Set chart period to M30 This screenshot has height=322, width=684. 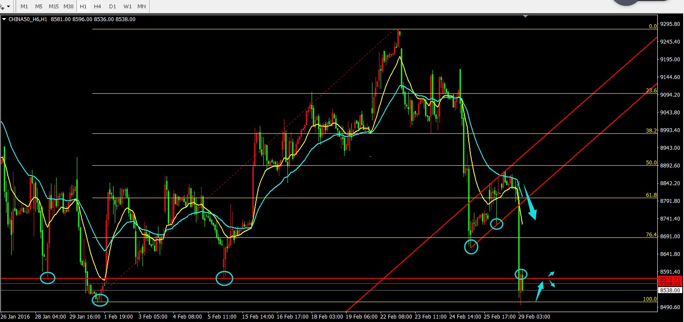[x=68, y=6]
